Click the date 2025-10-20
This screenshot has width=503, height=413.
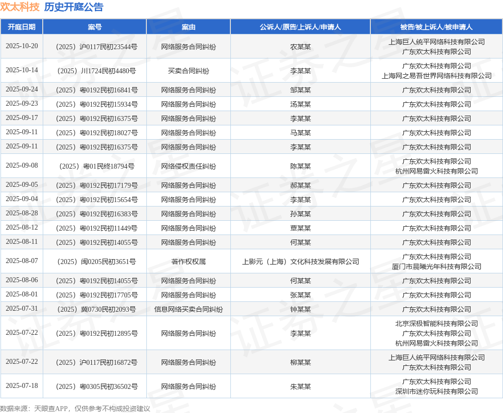coord(22,46)
